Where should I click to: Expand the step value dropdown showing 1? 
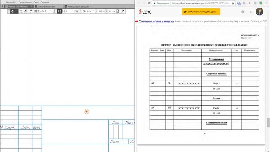coord(73,11)
